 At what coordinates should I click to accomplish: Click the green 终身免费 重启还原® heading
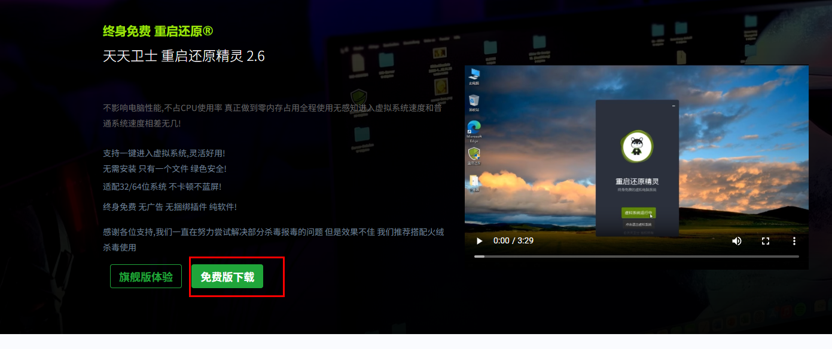[x=158, y=31]
